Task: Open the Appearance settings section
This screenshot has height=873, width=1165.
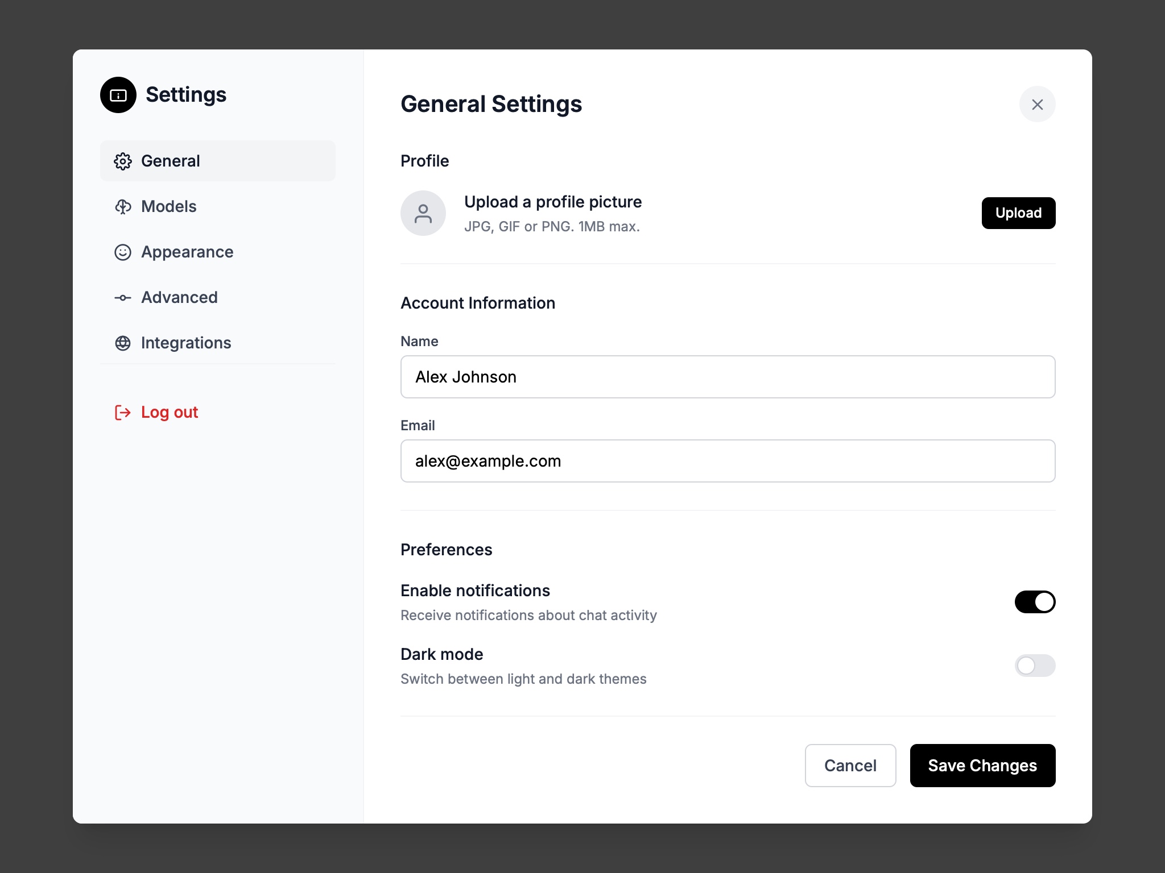Action: click(x=187, y=252)
